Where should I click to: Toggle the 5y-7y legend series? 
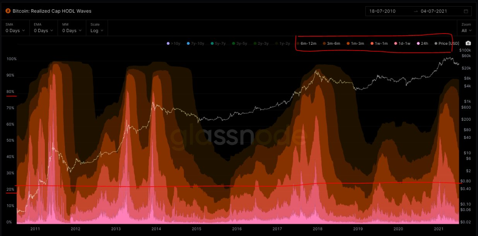click(x=218, y=44)
